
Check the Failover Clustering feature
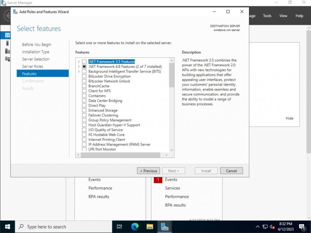(84, 115)
